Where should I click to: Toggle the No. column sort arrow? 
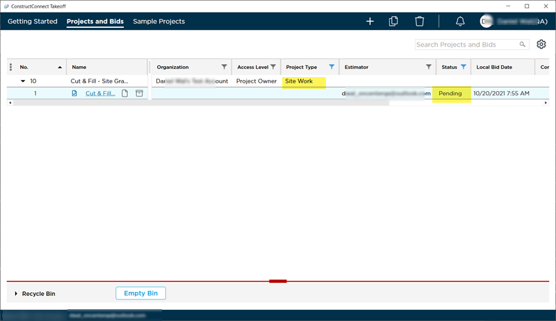(x=60, y=67)
